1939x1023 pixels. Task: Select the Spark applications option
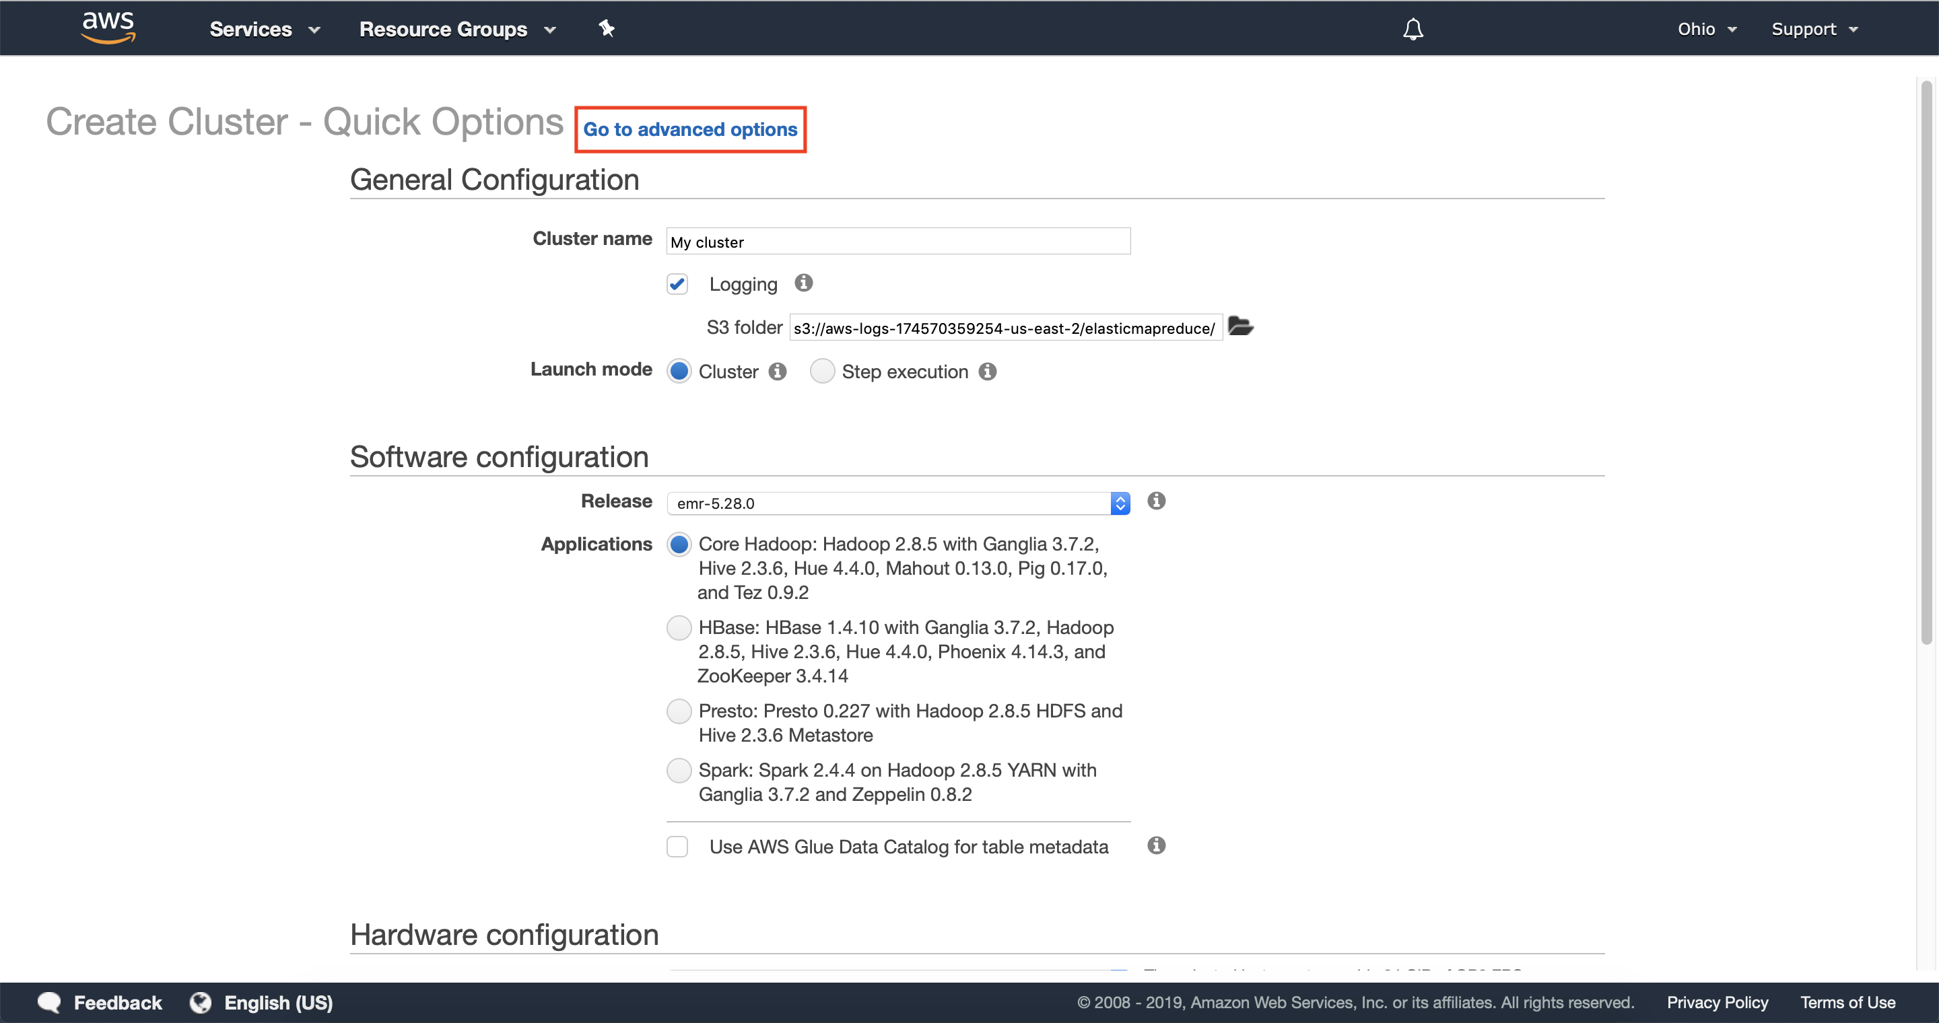tap(678, 770)
